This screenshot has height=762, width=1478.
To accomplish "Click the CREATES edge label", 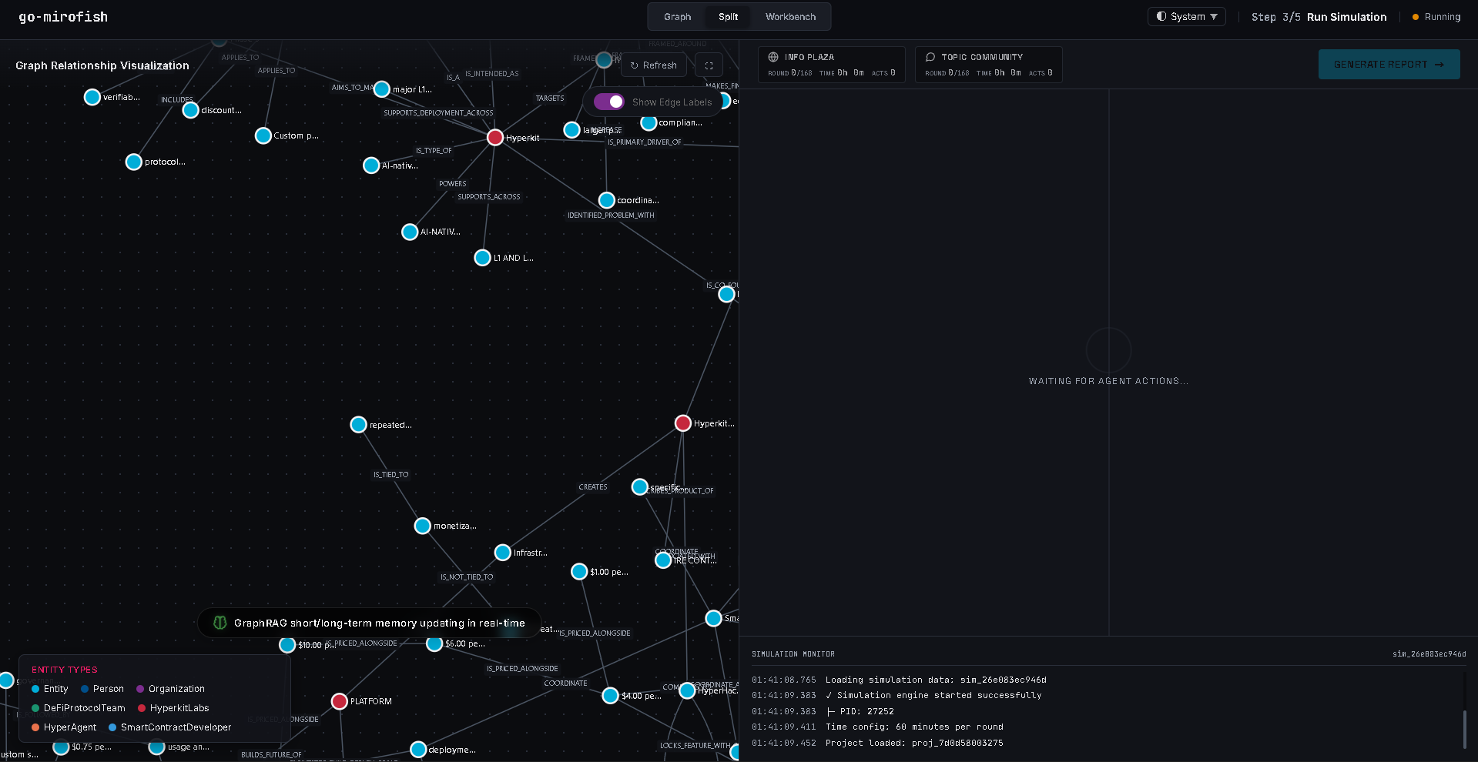I will (593, 487).
